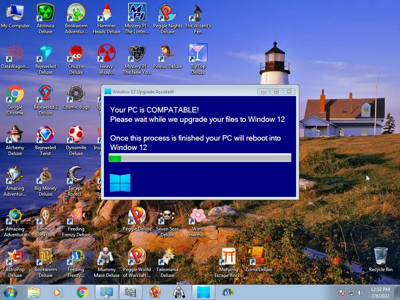Launch Chrome from the taskbar
The image size is (400, 300).
click(x=82, y=292)
